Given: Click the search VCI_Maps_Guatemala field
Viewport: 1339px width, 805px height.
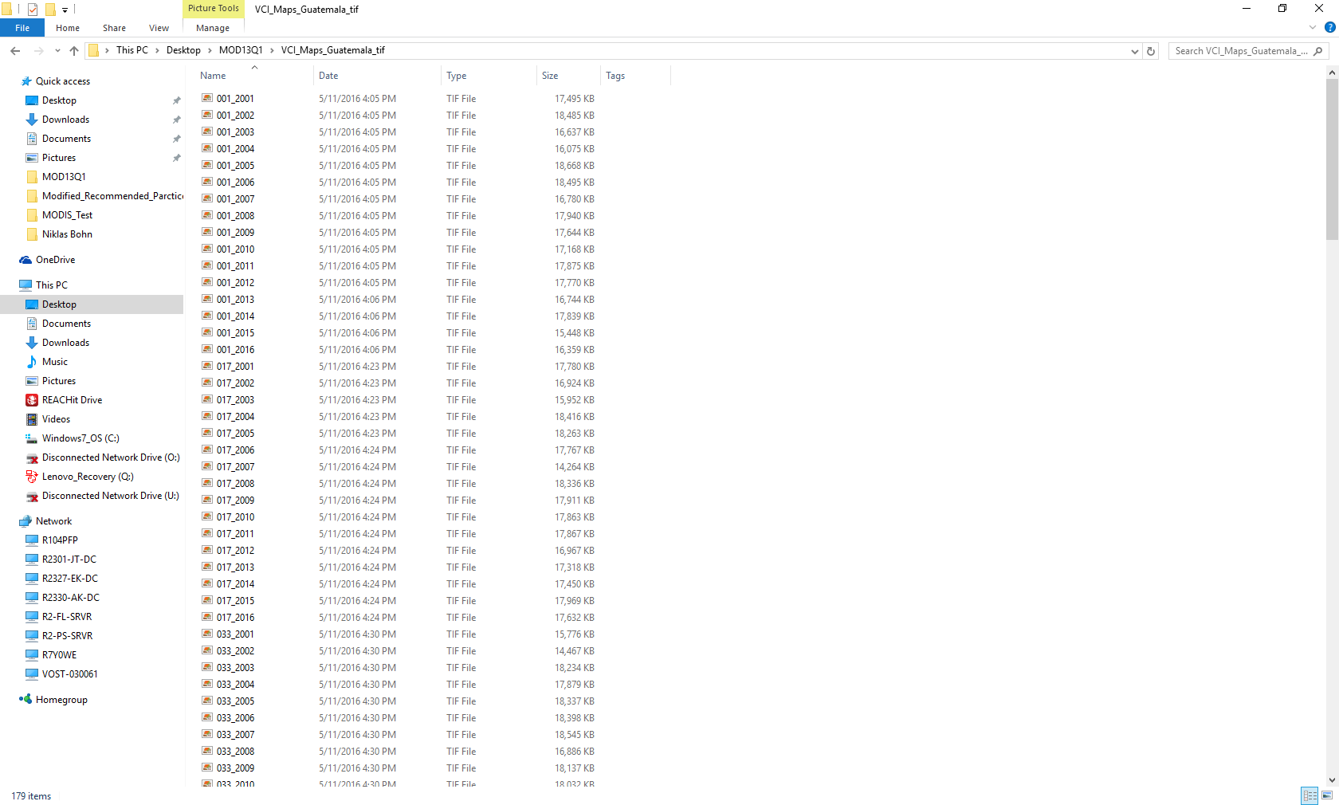Looking at the screenshot, I should [1239, 51].
